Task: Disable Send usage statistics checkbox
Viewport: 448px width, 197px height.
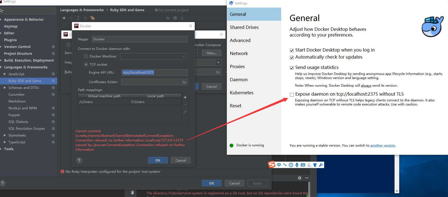Action: pyautogui.click(x=292, y=68)
